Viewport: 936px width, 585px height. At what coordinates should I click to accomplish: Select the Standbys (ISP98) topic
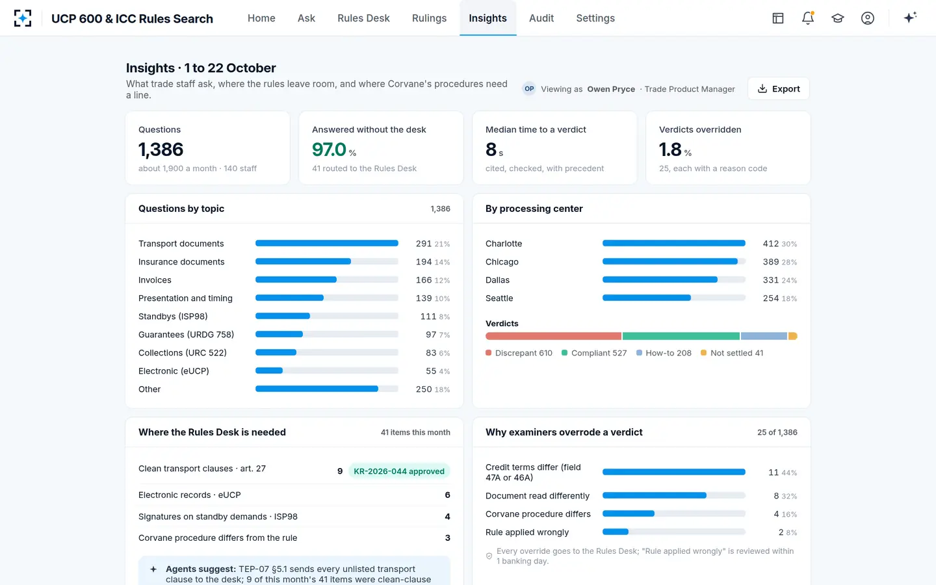(294, 317)
